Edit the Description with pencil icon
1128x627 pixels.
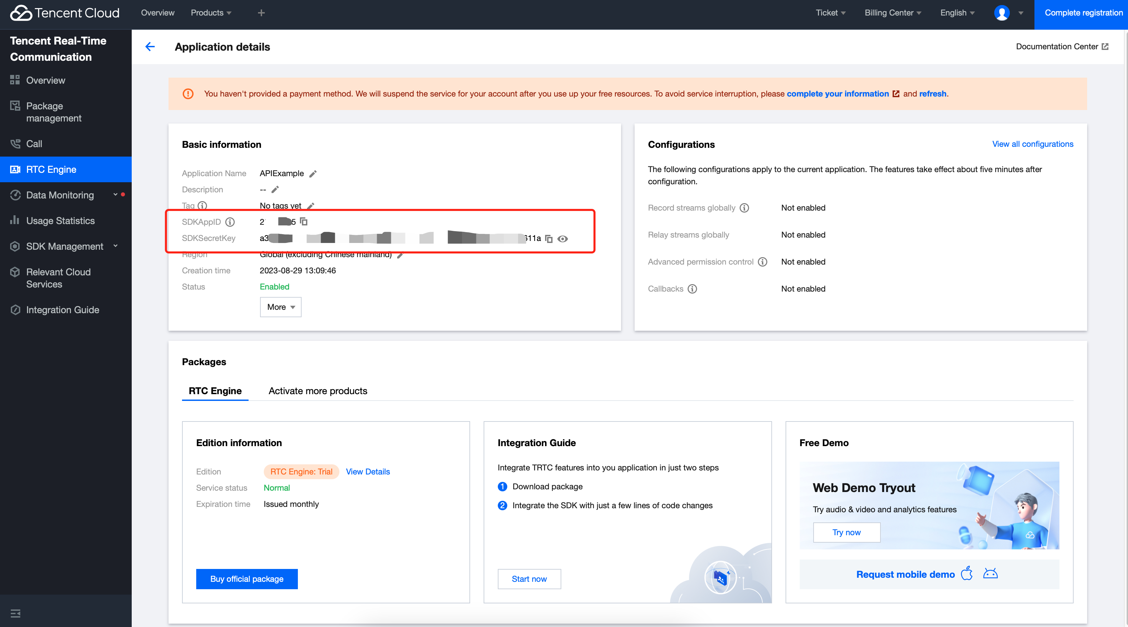tap(275, 189)
